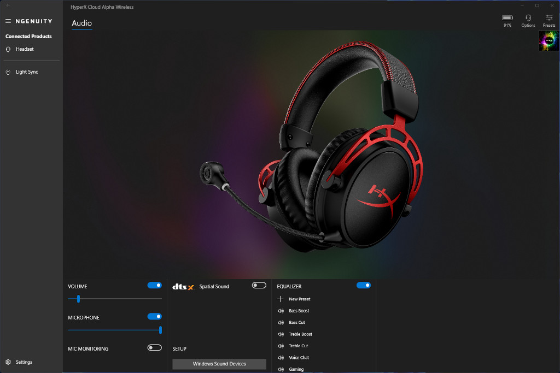The image size is (560, 373).
Task: Click the MIC MONITORING label
Action: 88,349
